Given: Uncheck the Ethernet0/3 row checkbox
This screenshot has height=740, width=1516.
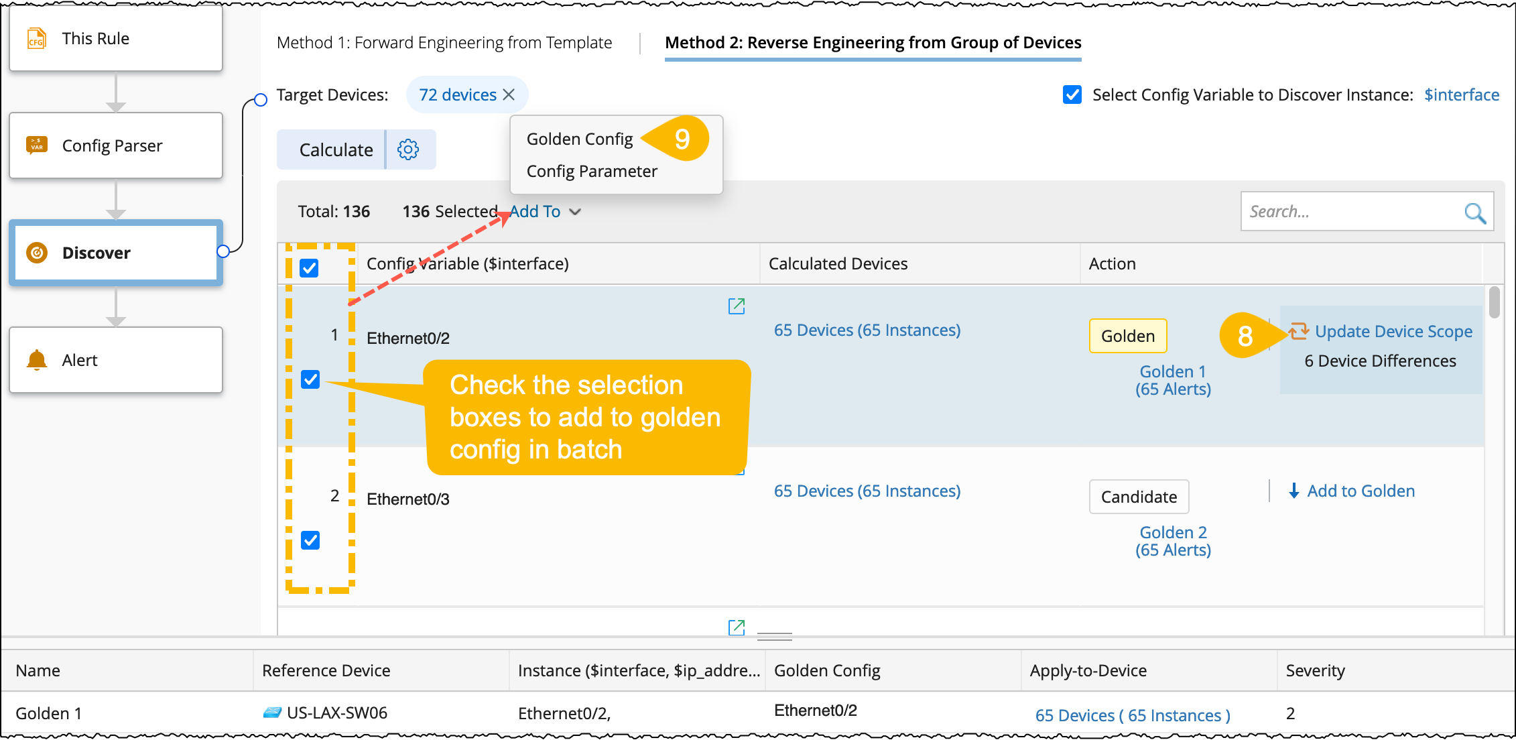Looking at the screenshot, I should click(x=310, y=540).
